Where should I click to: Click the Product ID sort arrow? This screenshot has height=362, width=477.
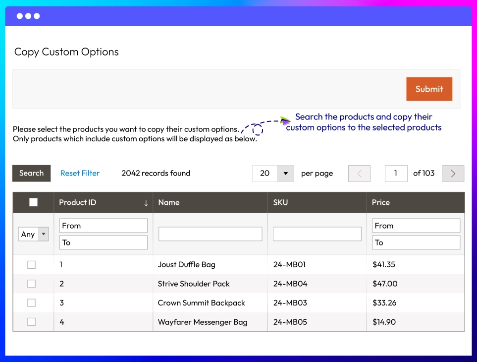[x=146, y=203]
